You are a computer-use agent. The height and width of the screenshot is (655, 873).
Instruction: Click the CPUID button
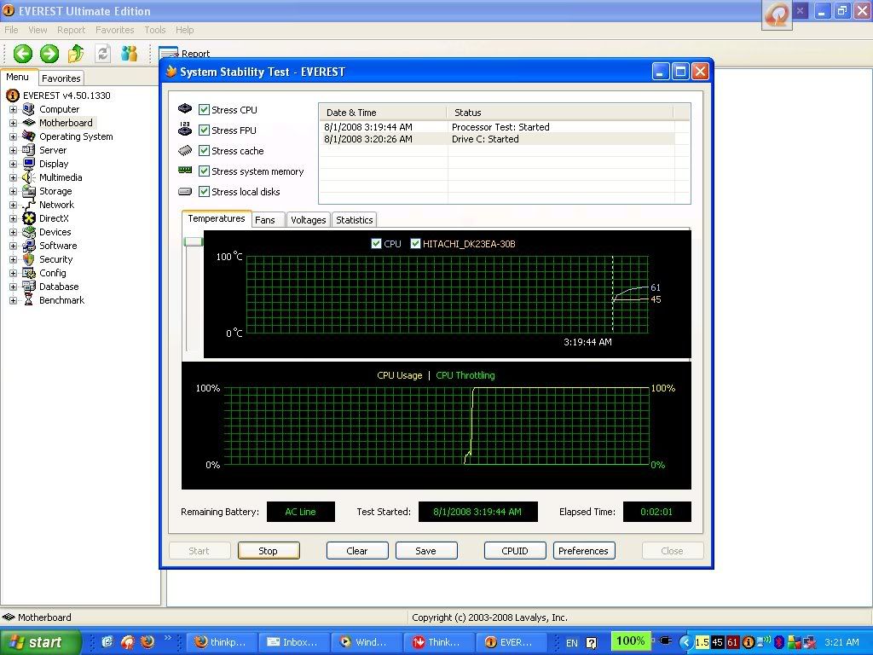[x=515, y=551]
